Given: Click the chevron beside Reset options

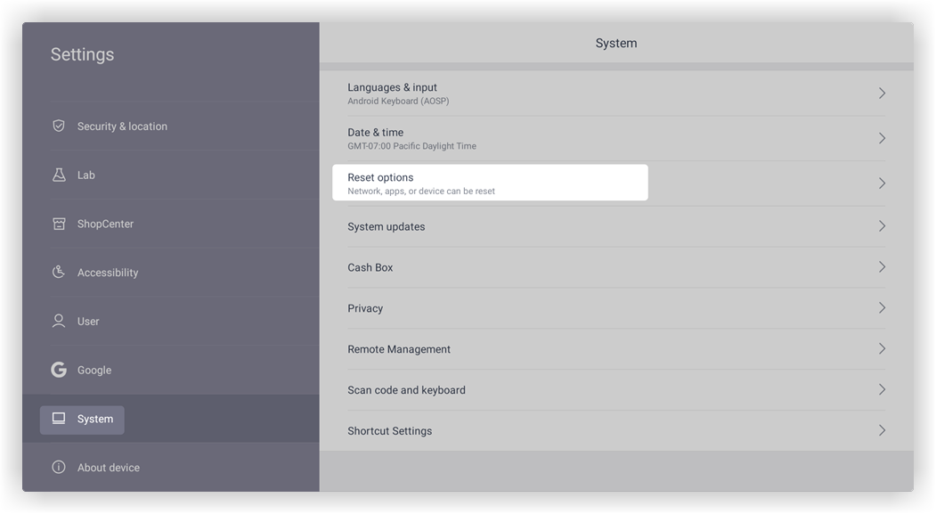Looking at the screenshot, I should [x=882, y=184].
